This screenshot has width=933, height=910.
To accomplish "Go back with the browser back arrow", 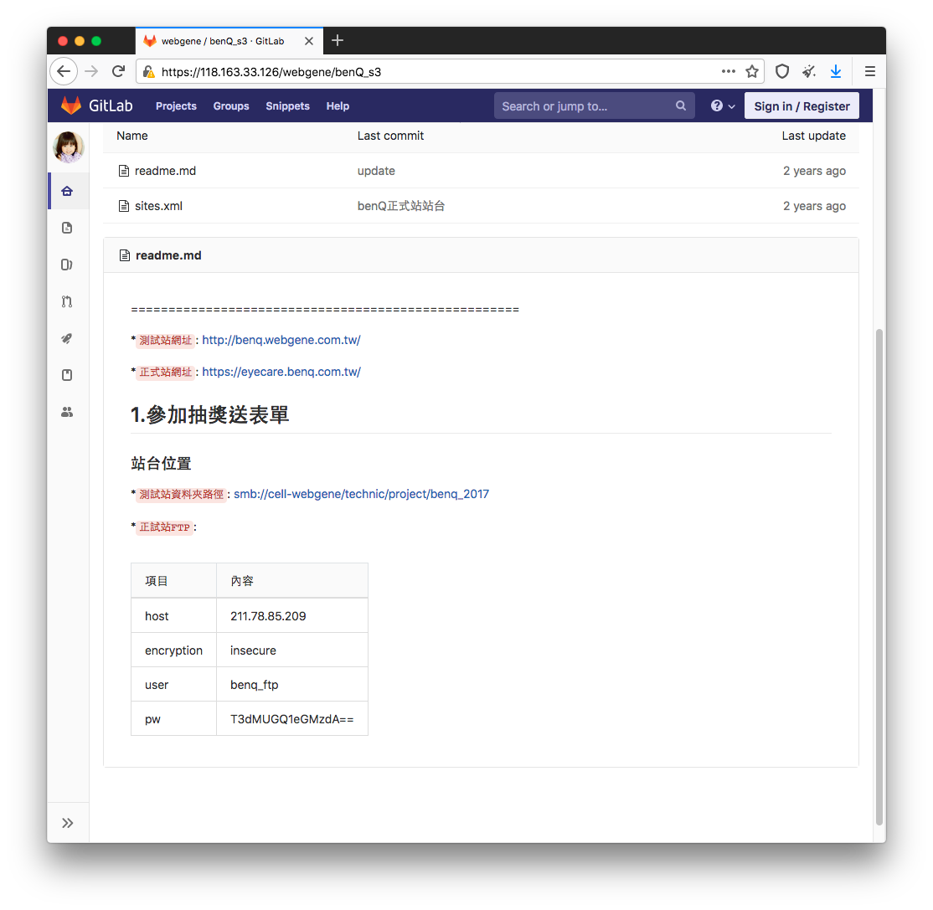I will click(64, 71).
